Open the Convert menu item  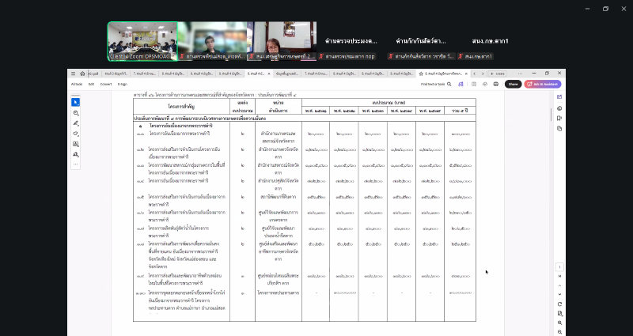click(x=106, y=85)
